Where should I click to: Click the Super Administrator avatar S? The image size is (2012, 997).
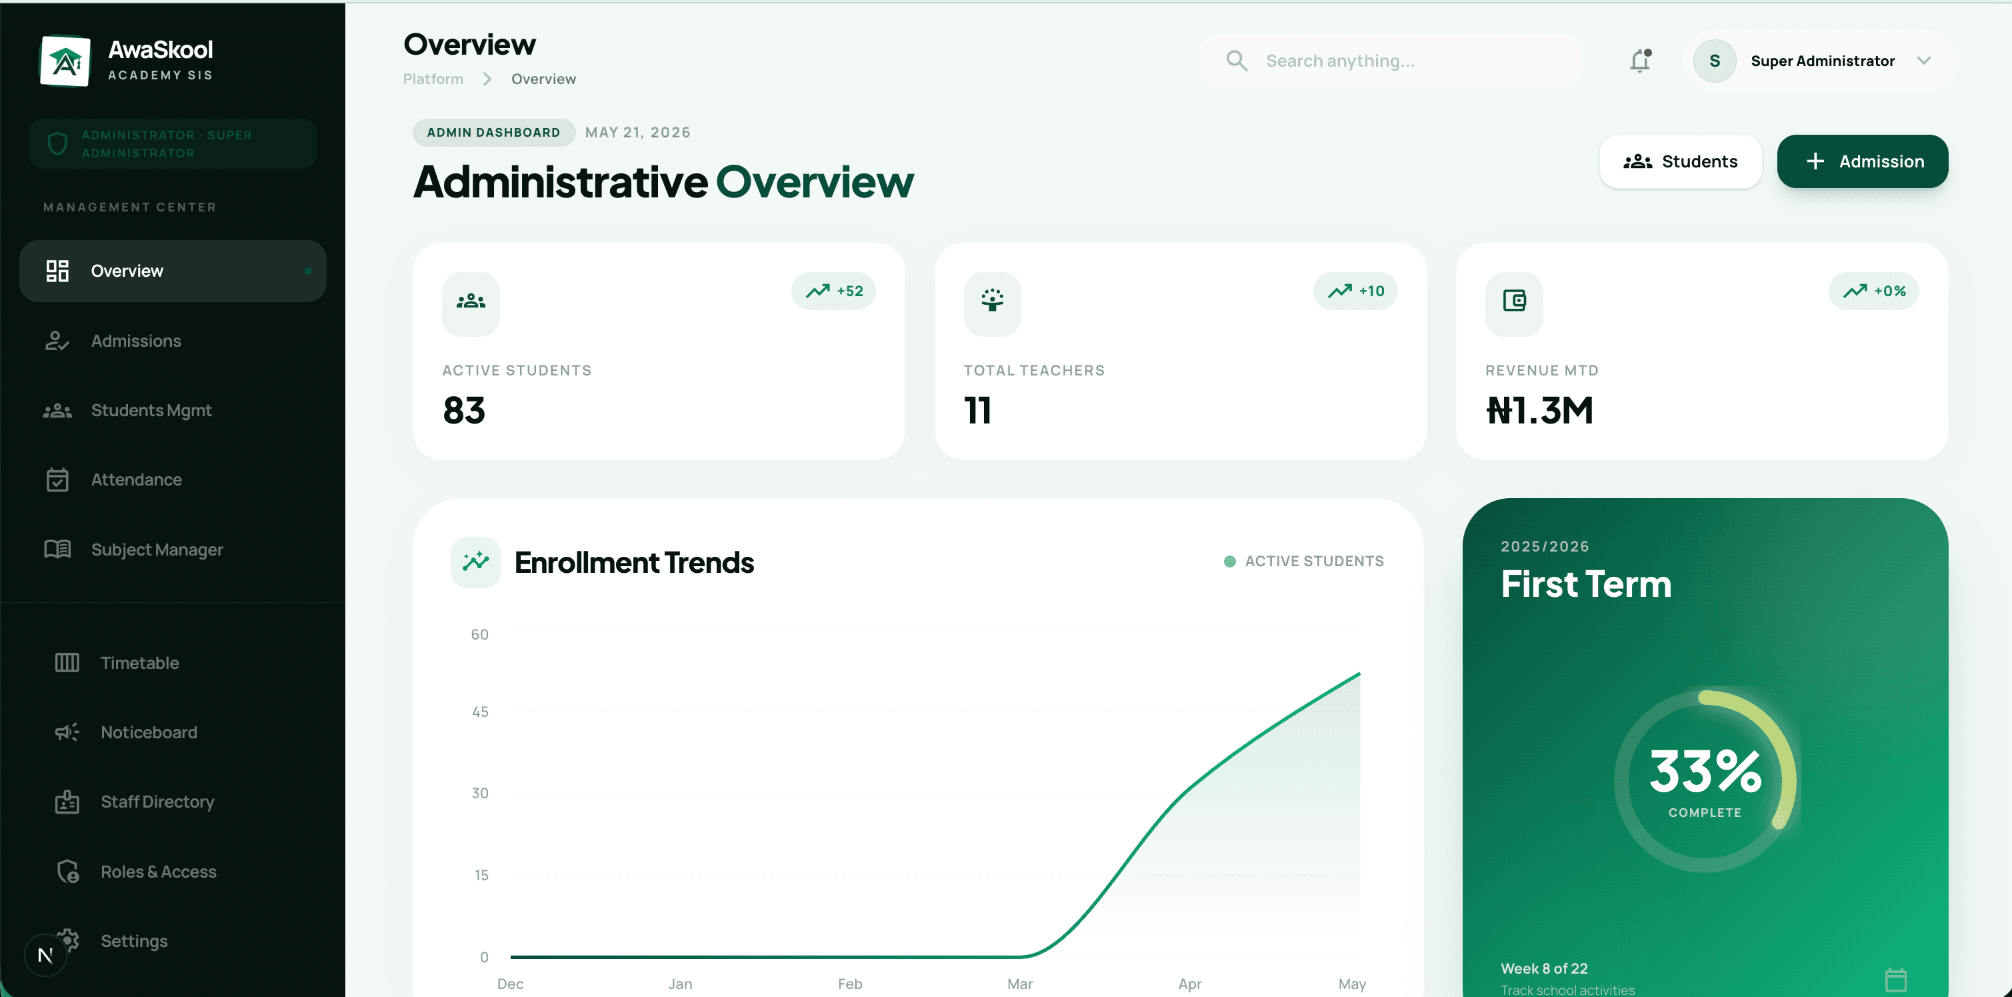(x=1715, y=61)
